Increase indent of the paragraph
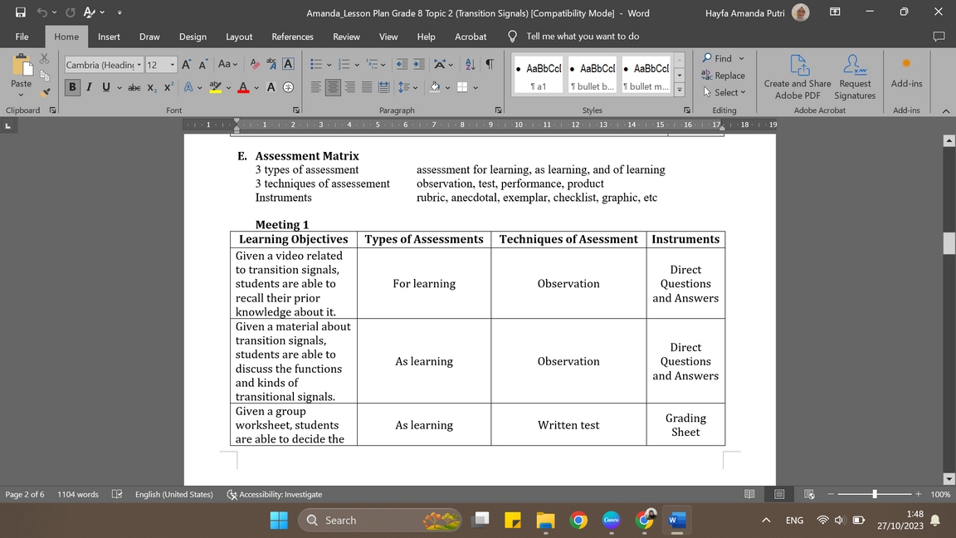This screenshot has height=538, width=956. (419, 65)
